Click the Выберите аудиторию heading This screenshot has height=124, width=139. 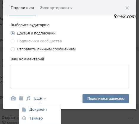pos(30,25)
